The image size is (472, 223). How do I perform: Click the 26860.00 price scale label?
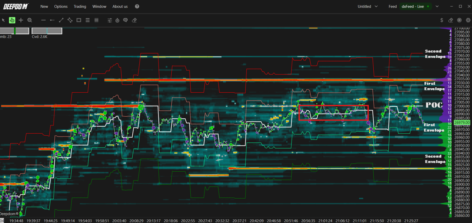pyautogui.click(x=462, y=216)
